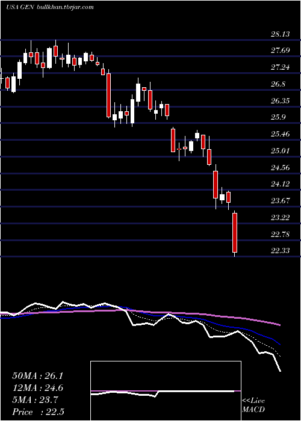Click the <<Live MACD label
This screenshot has width=301, height=421.
[x=253, y=405]
